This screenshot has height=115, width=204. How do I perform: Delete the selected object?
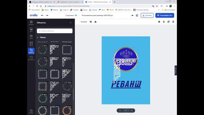point(173,22)
